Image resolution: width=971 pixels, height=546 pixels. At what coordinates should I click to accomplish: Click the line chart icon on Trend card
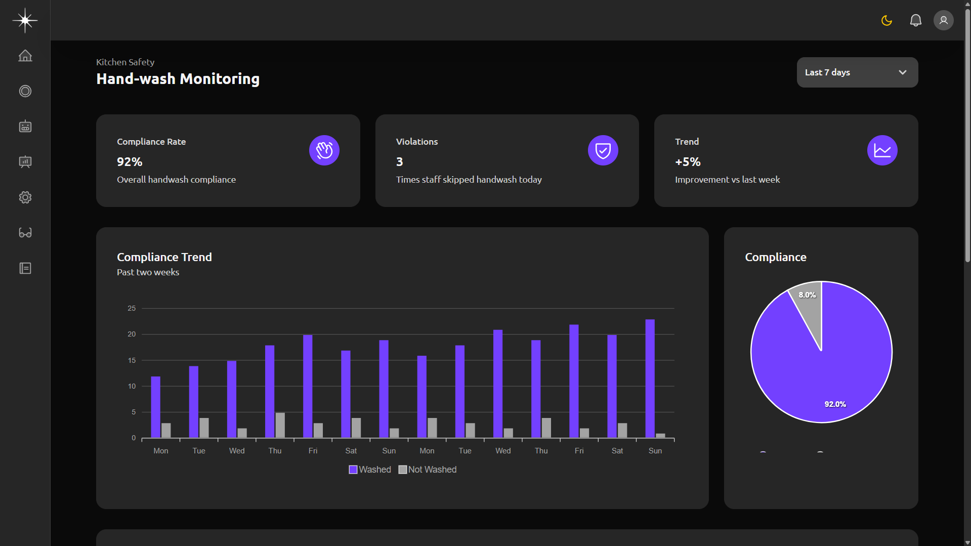[x=882, y=150]
